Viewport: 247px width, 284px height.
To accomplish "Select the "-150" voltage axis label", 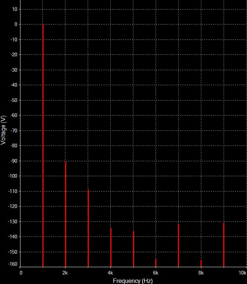I will pyautogui.click(x=13, y=252).
